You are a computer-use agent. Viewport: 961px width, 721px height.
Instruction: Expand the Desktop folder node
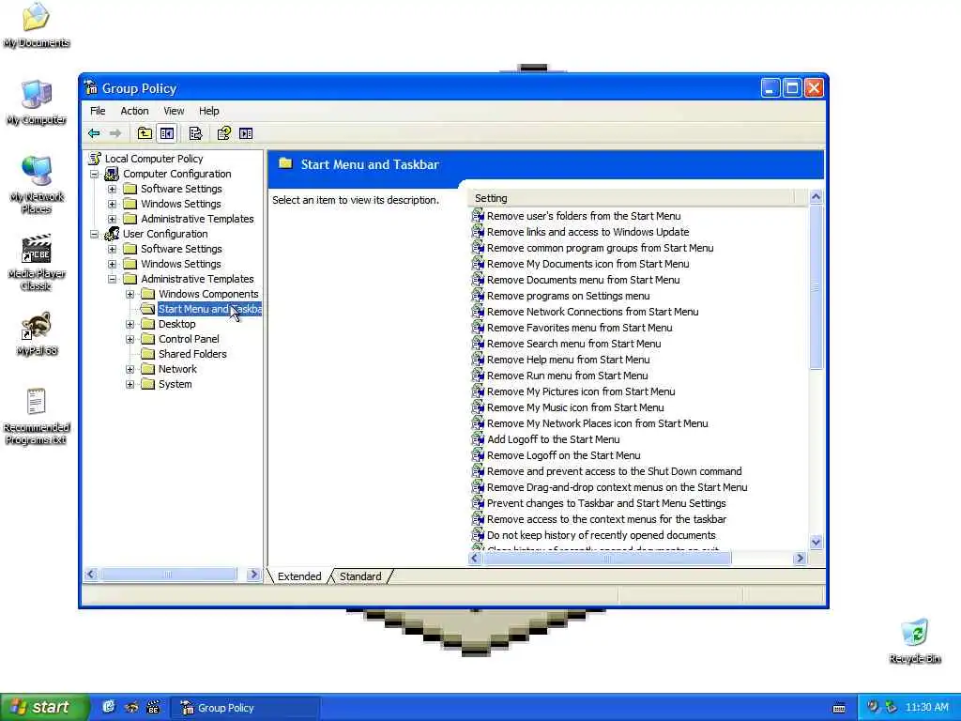click(130, 324)
